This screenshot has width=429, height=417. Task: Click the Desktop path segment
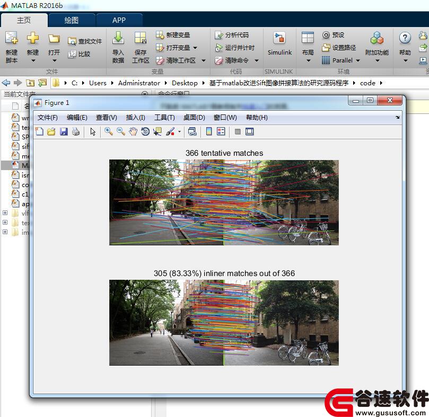coord(185,83)
